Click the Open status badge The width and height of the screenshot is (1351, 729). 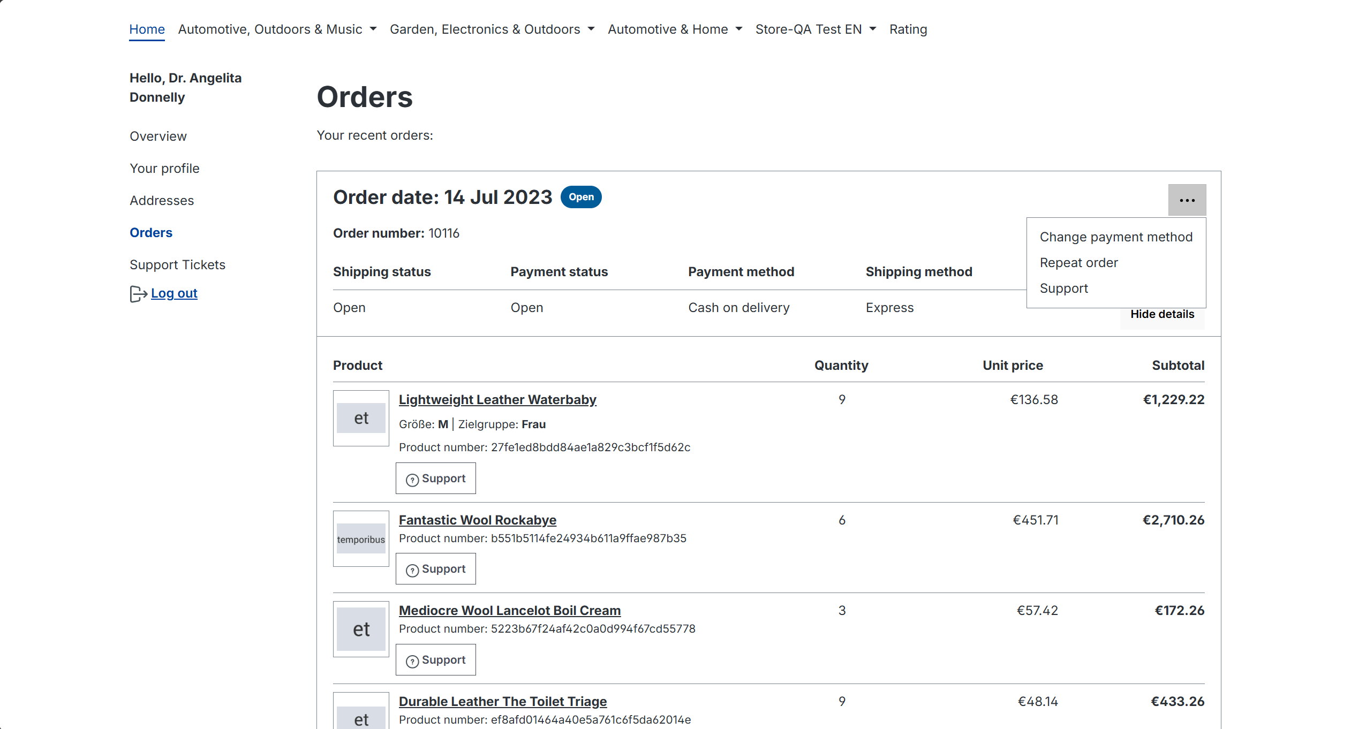(581, 197)
